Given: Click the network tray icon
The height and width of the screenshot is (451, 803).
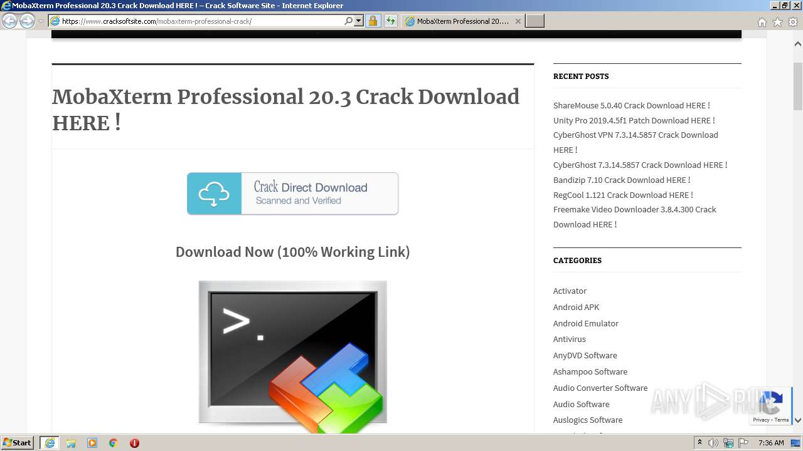Looking at the screenshot, I should tap(728, 443).
